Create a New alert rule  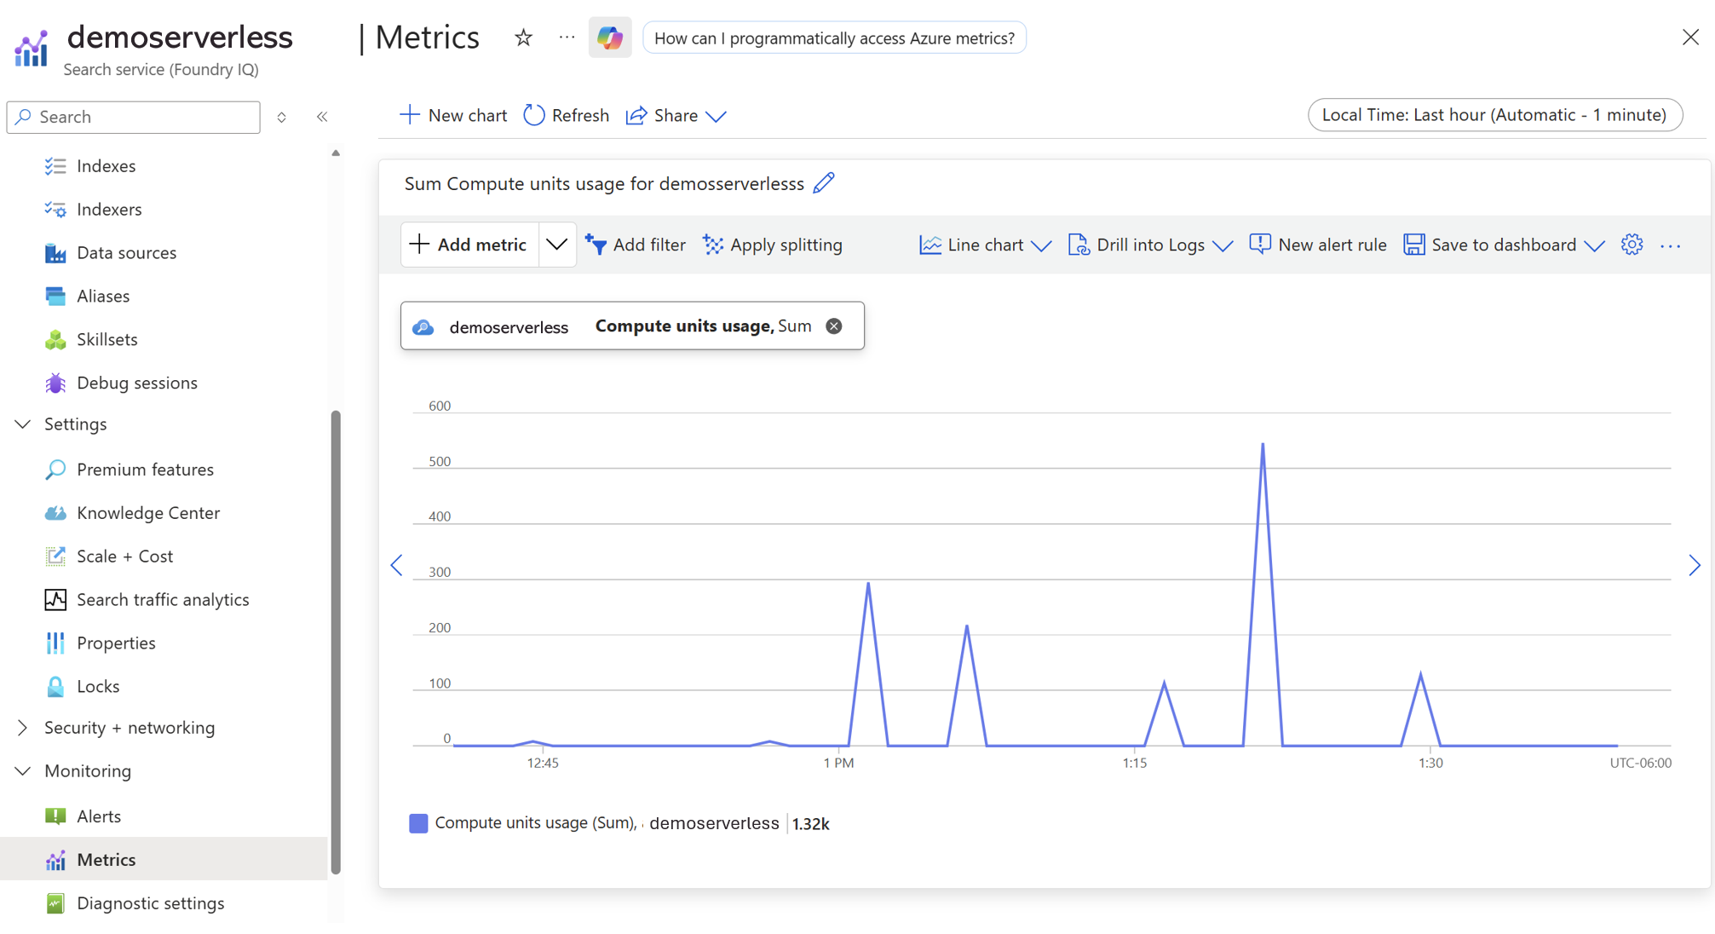1318,245
